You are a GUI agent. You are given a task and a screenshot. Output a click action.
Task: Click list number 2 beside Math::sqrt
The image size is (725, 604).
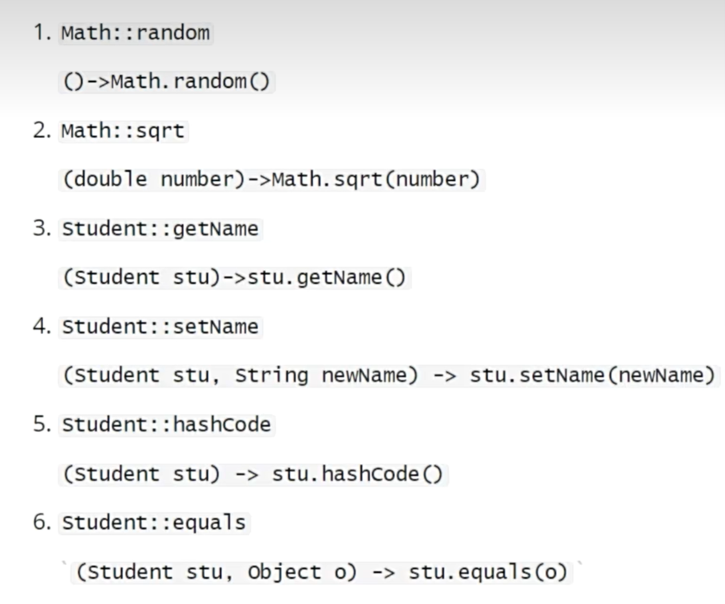pyautogui.click(x=41, y=131)
